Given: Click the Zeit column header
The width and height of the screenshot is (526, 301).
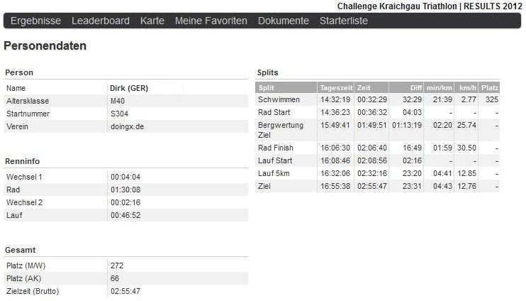Looking at the screenshot, I should (364, 87).
